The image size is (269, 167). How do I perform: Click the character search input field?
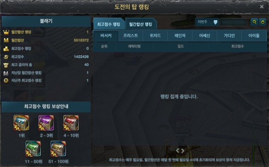[x=233, y=22]
